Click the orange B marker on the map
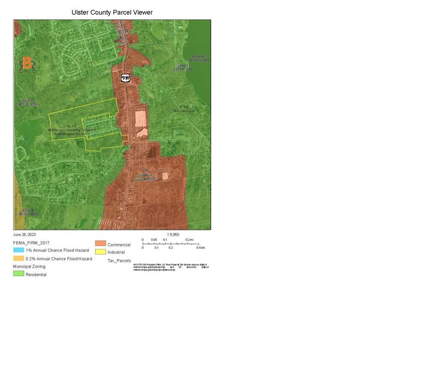 pos(27,64)
